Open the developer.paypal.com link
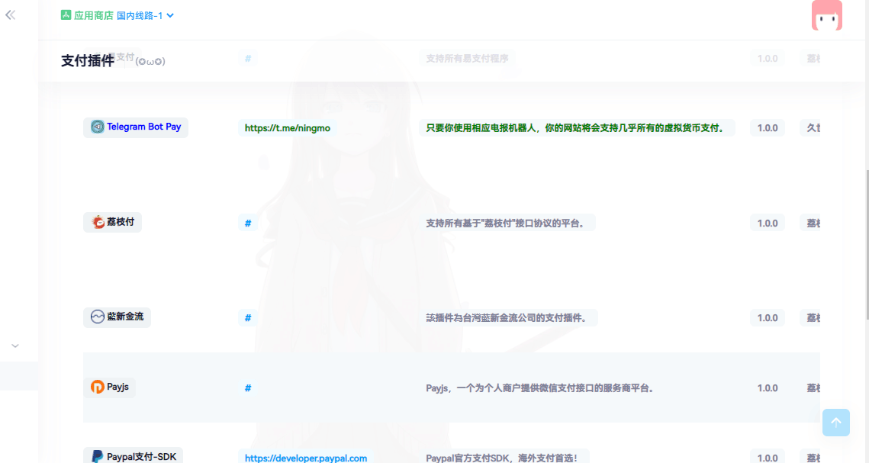Viewport: 869px width, 463px height. coord(306,458)
